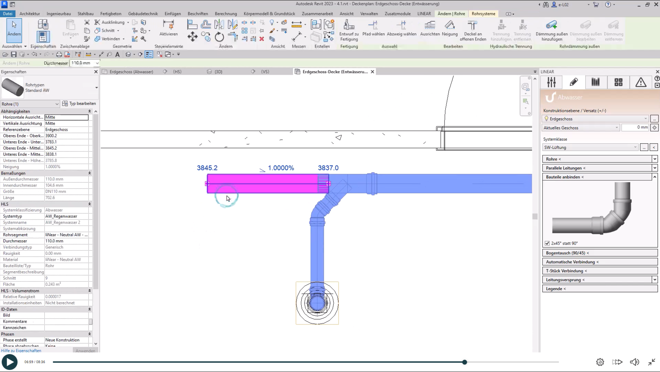Open the Berechnung ribbon tab

[225, 14]
